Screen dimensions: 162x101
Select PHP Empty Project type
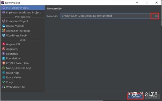click(x=23, y=8)
